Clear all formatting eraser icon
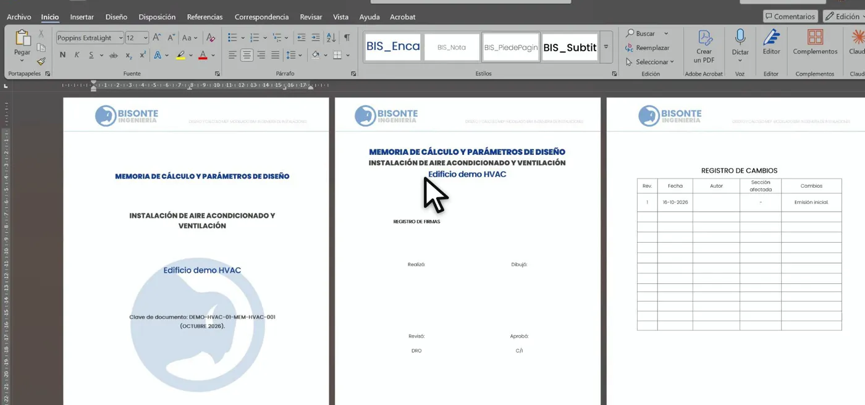865x405 pixels. (211, 38)
